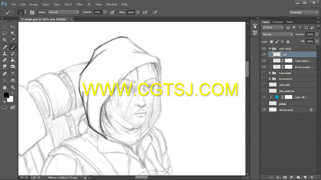Hide the ink layer
This screenshot has height=180, width=321.
coord(264,54)
